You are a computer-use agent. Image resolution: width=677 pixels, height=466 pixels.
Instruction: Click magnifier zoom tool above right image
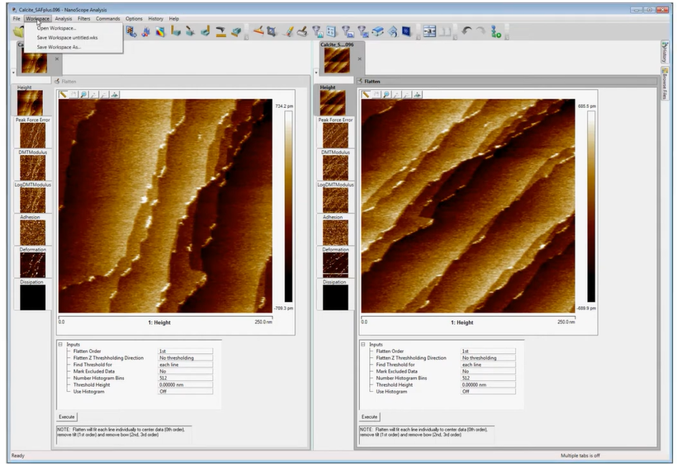[386, 95]
